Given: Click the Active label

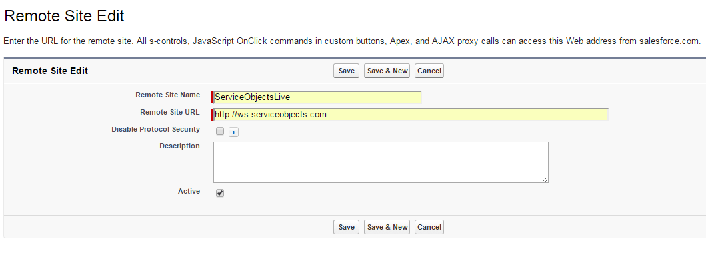Looking at the screenshot, I should click(x=189, y=192).
